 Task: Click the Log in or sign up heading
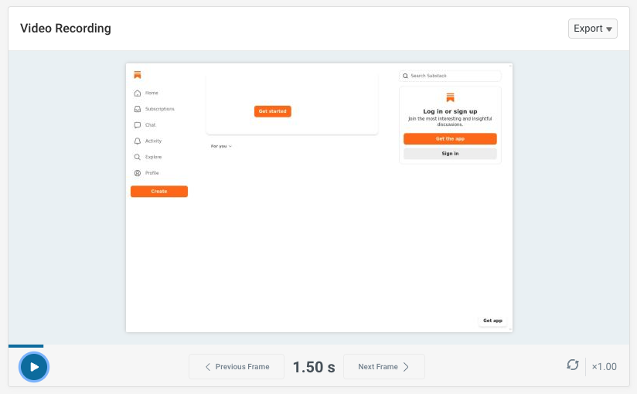[450, 111]
